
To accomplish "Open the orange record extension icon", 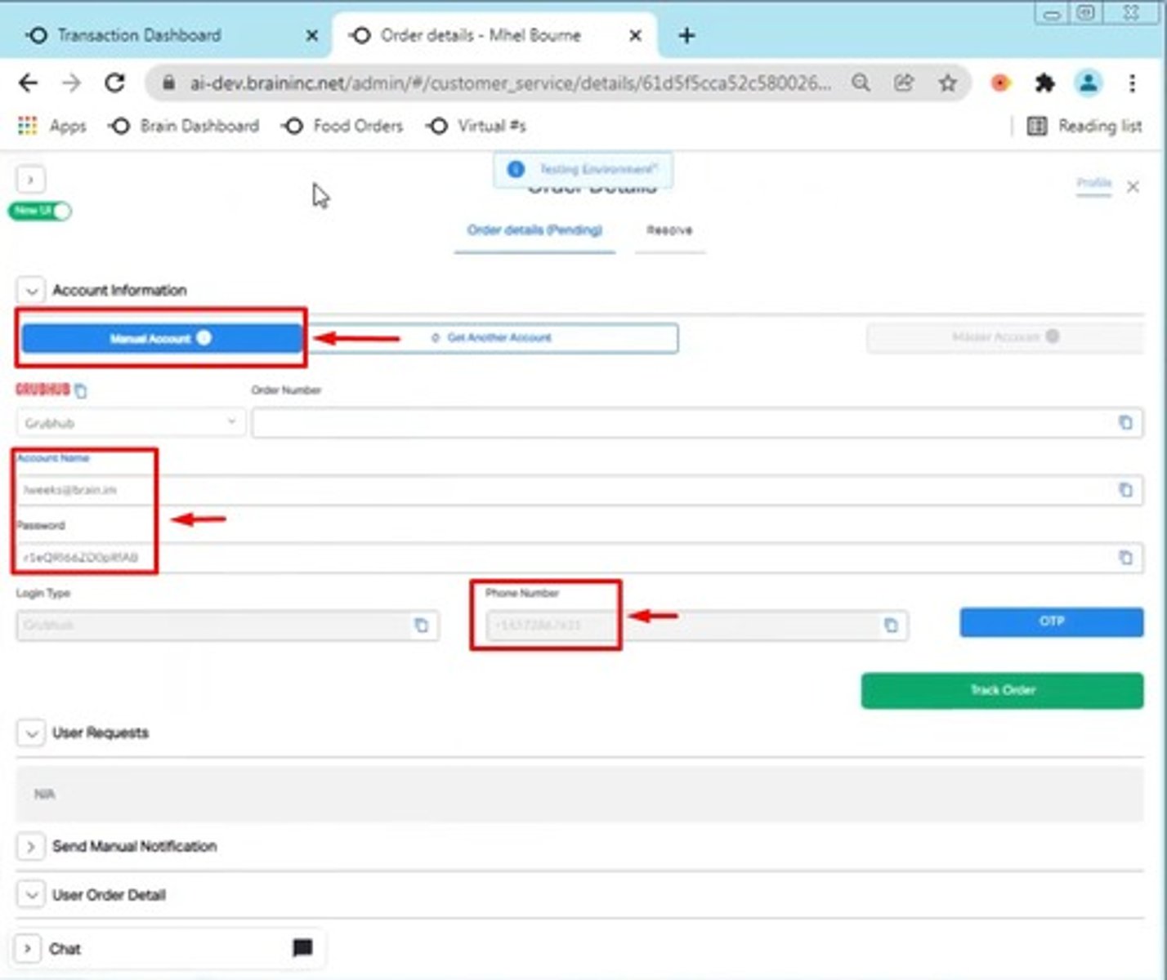I will point(1000,82).
